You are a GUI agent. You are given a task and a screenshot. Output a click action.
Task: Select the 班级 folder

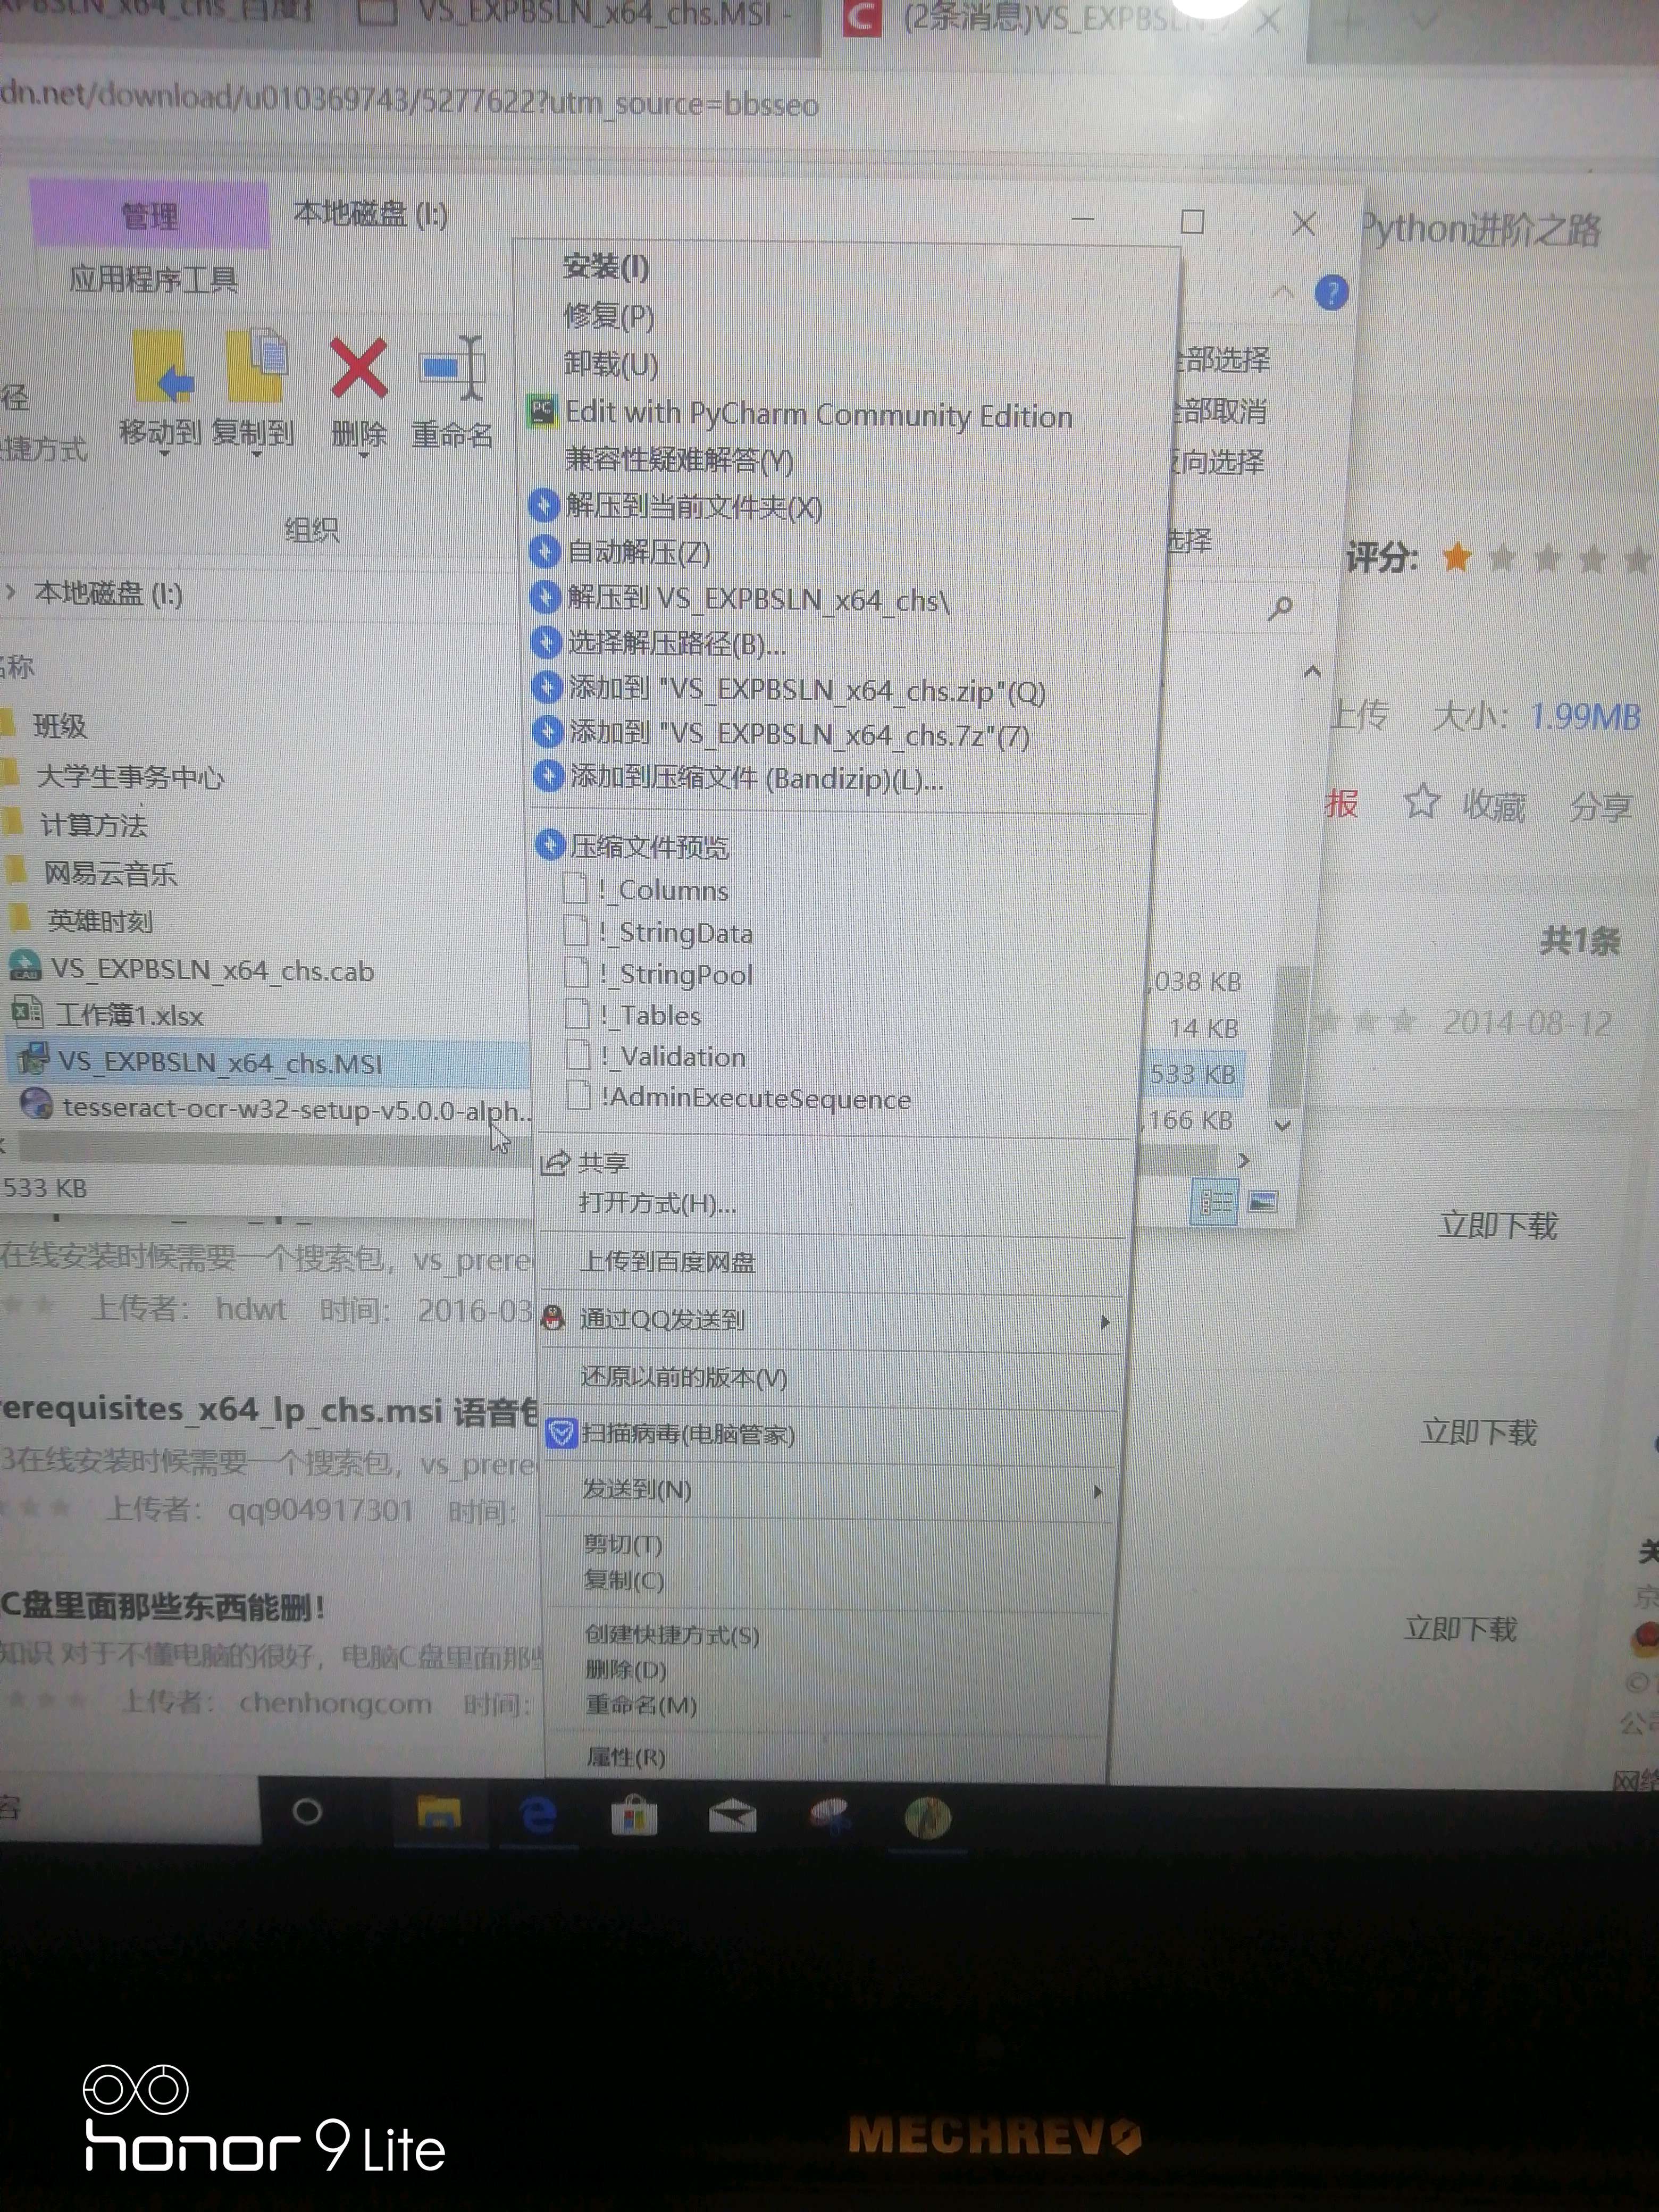(x=60, y=725)
